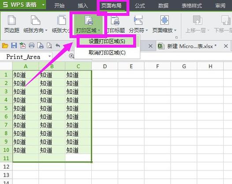Click empty cell D3
This screenshot has width=232, height=184.
tap(105, 92)
